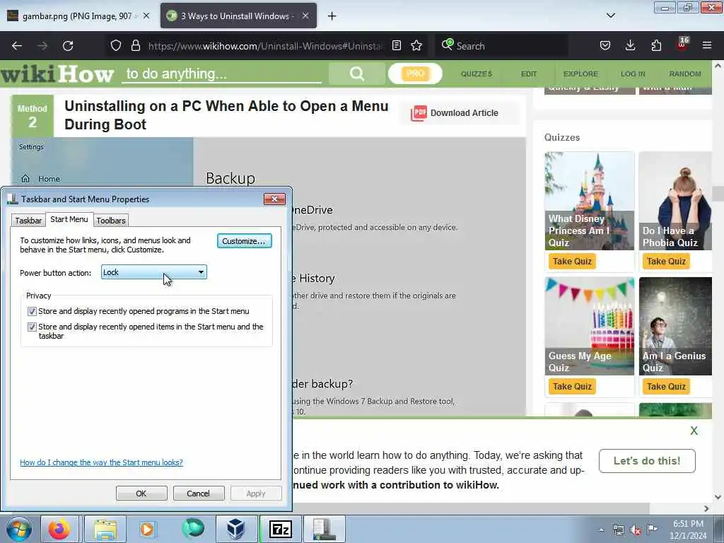Click the birthday cake quiz thumbnail
Screen dimensions: 724x543
point(590,326)
